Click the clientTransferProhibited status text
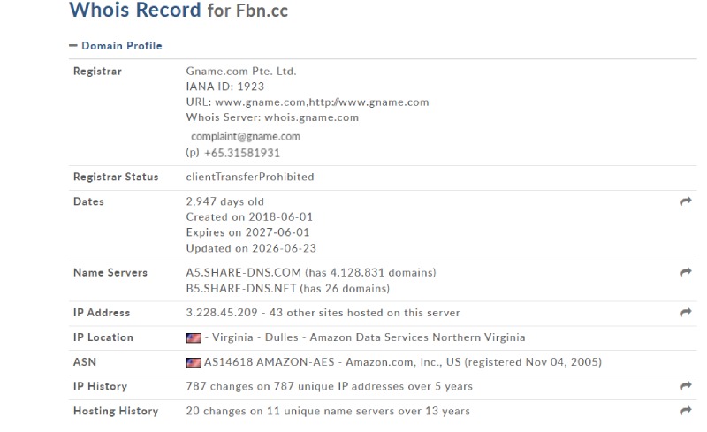Screen dimensions: 707x432 pyautogui.click(x=250, y=177)
